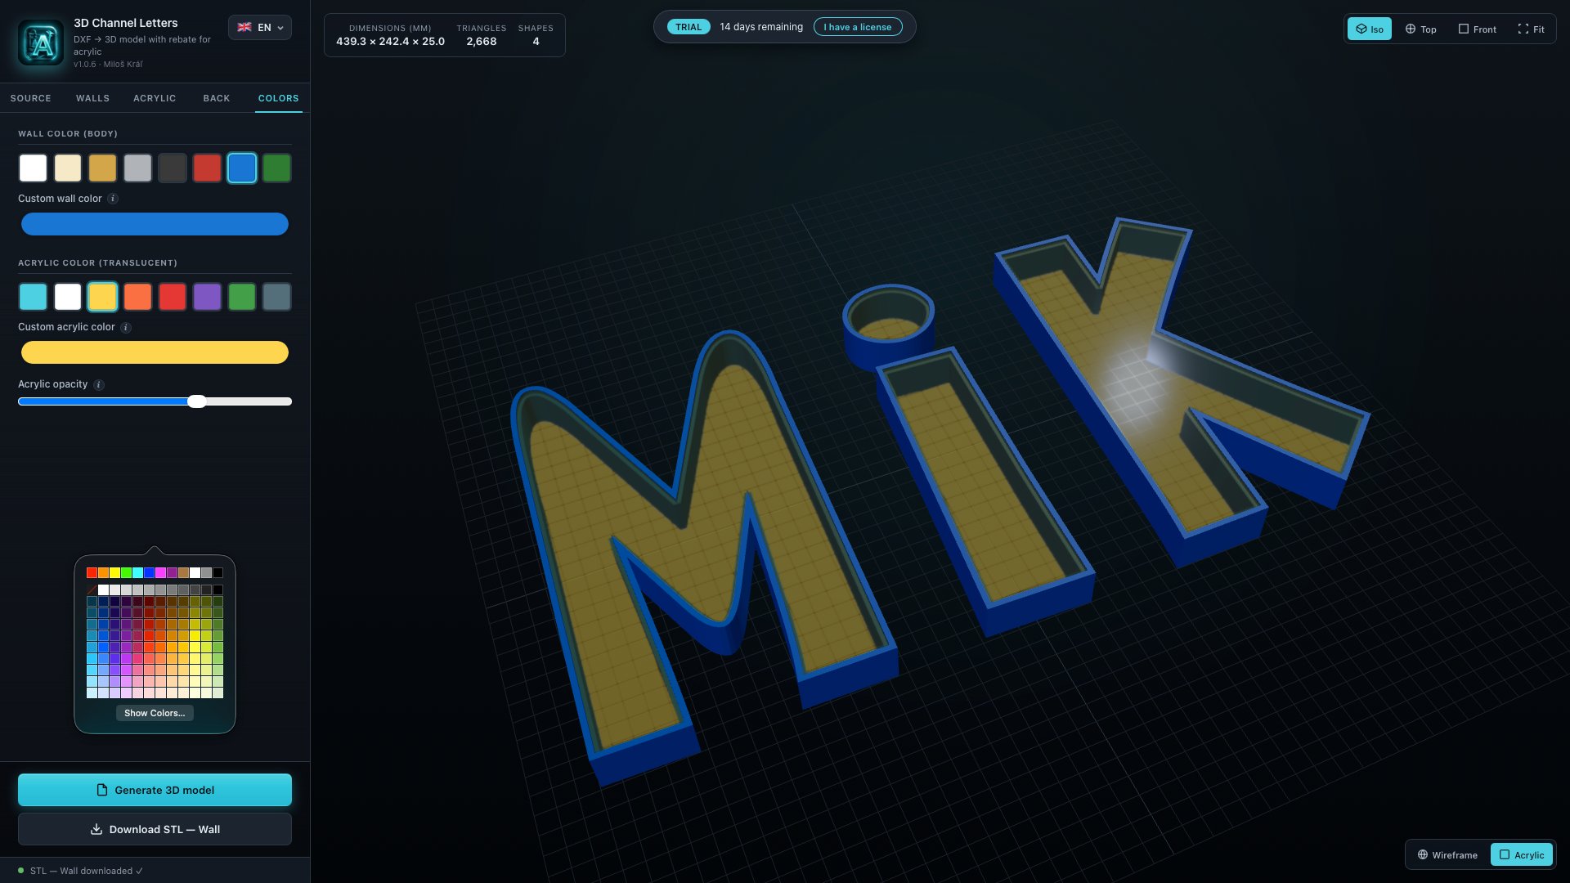
Task: Pick the green acrylic color swatch
Action: [242, 297]
